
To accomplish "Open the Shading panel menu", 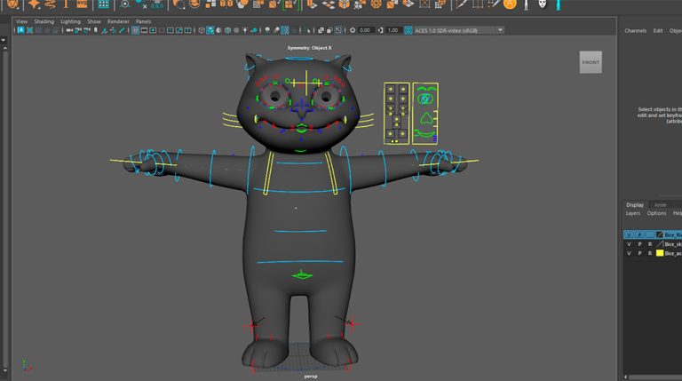I will pos(44,21).
